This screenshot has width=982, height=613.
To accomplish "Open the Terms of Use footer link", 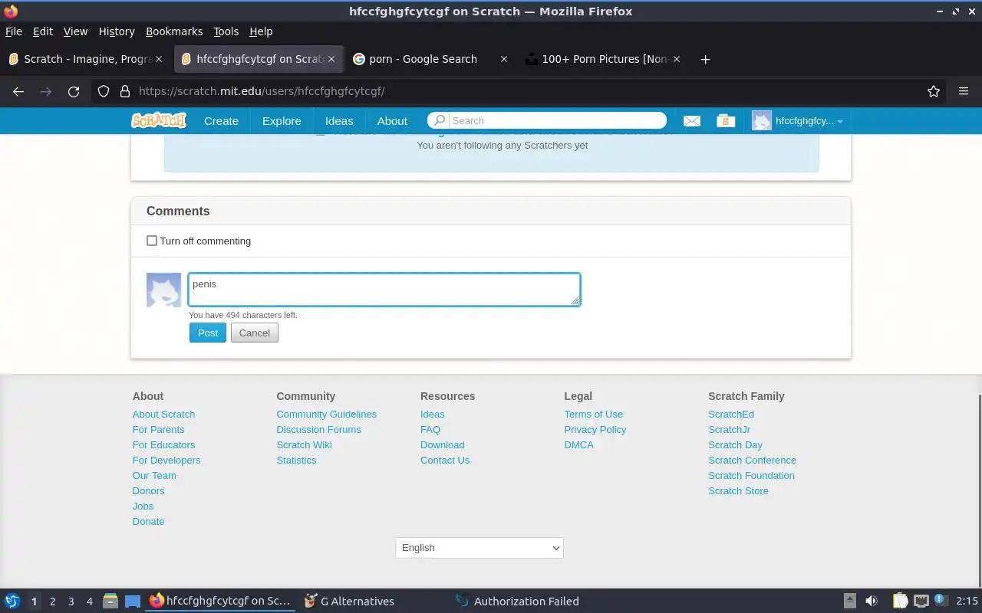I will click(x=594, y=415).
